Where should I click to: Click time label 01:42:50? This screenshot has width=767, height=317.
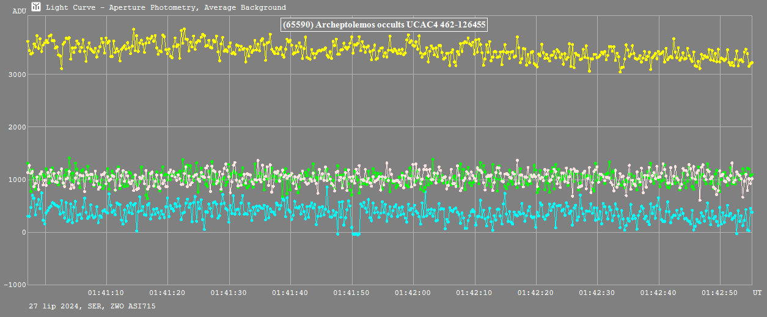[x=720, y=293]
